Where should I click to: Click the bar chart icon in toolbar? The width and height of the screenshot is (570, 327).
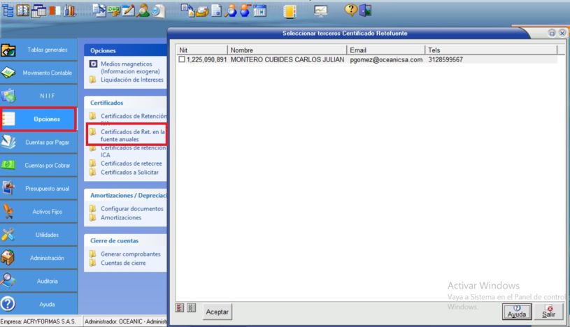(70, 10)
